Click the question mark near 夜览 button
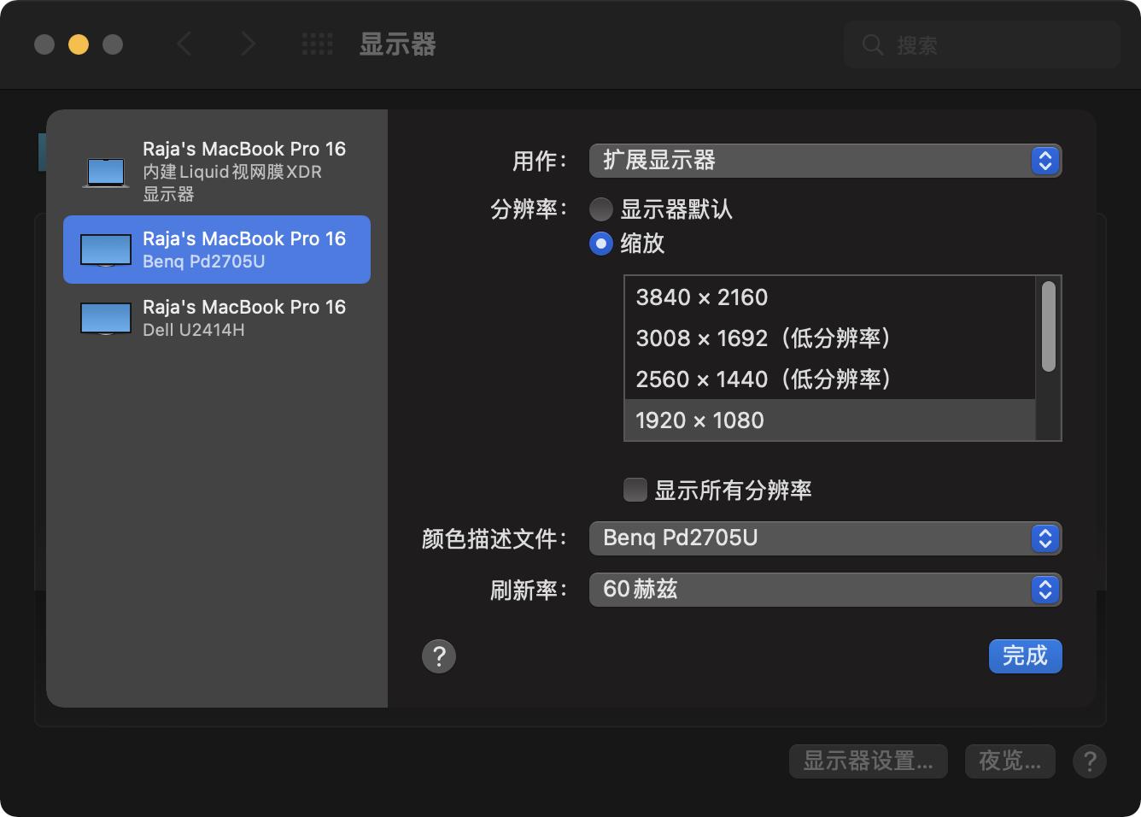This screenshot has height=817, width=1141. click(x=1090, y=761)
